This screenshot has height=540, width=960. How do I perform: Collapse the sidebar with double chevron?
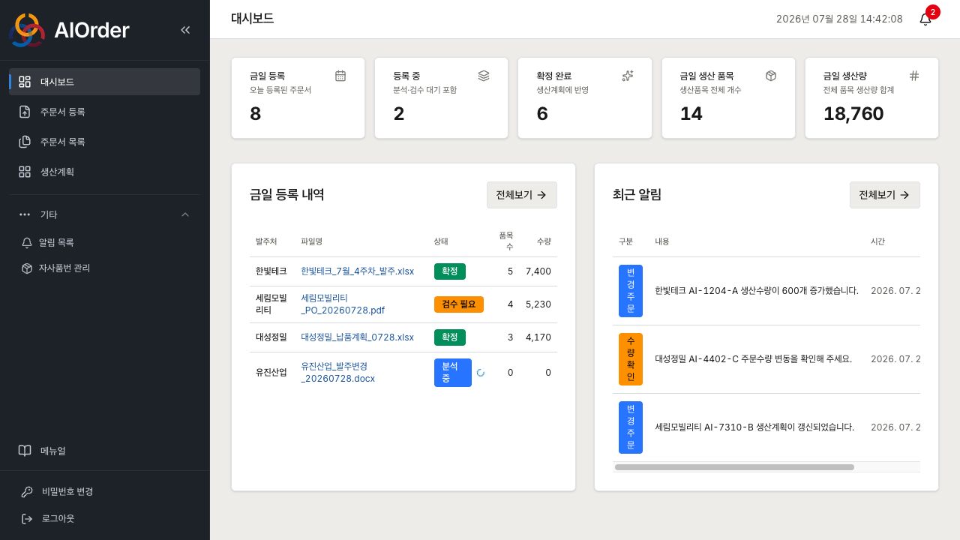pos(185,30)
